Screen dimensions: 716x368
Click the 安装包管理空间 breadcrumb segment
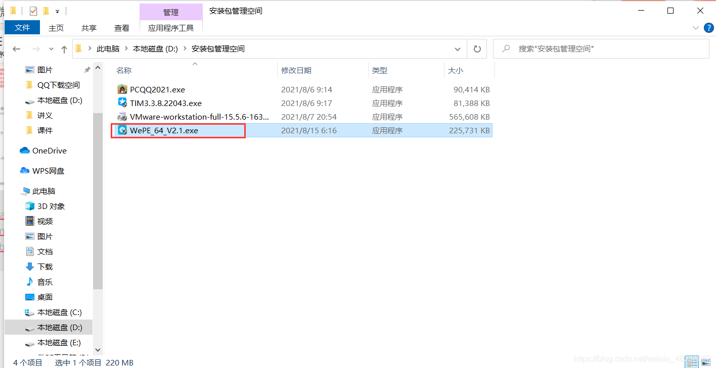[218, 49]
